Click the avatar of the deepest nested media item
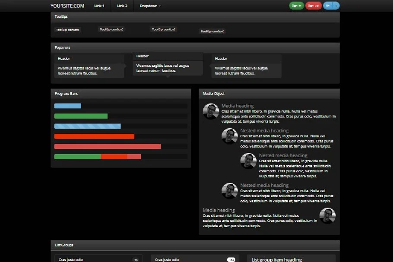 (x=248, y=161)
